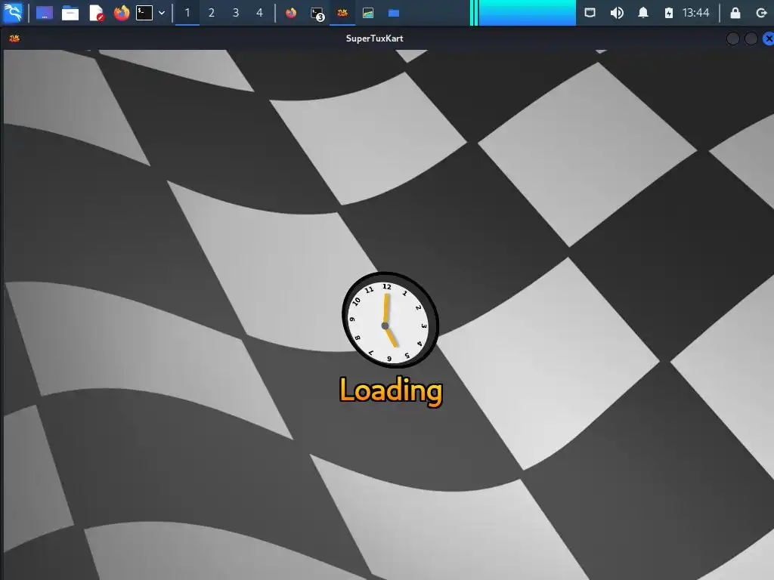This screenshot has height=580, width=774.
Task: Click the SuperTuxKart title text
Action: (x=375, y=39)
